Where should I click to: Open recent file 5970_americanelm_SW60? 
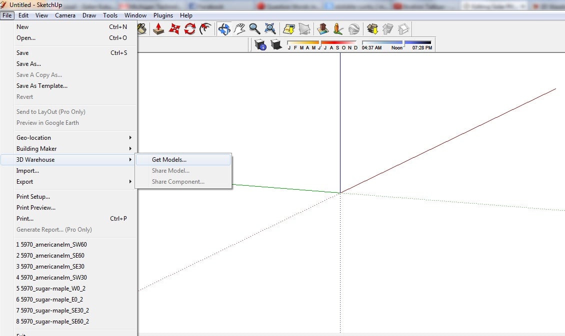51,245
